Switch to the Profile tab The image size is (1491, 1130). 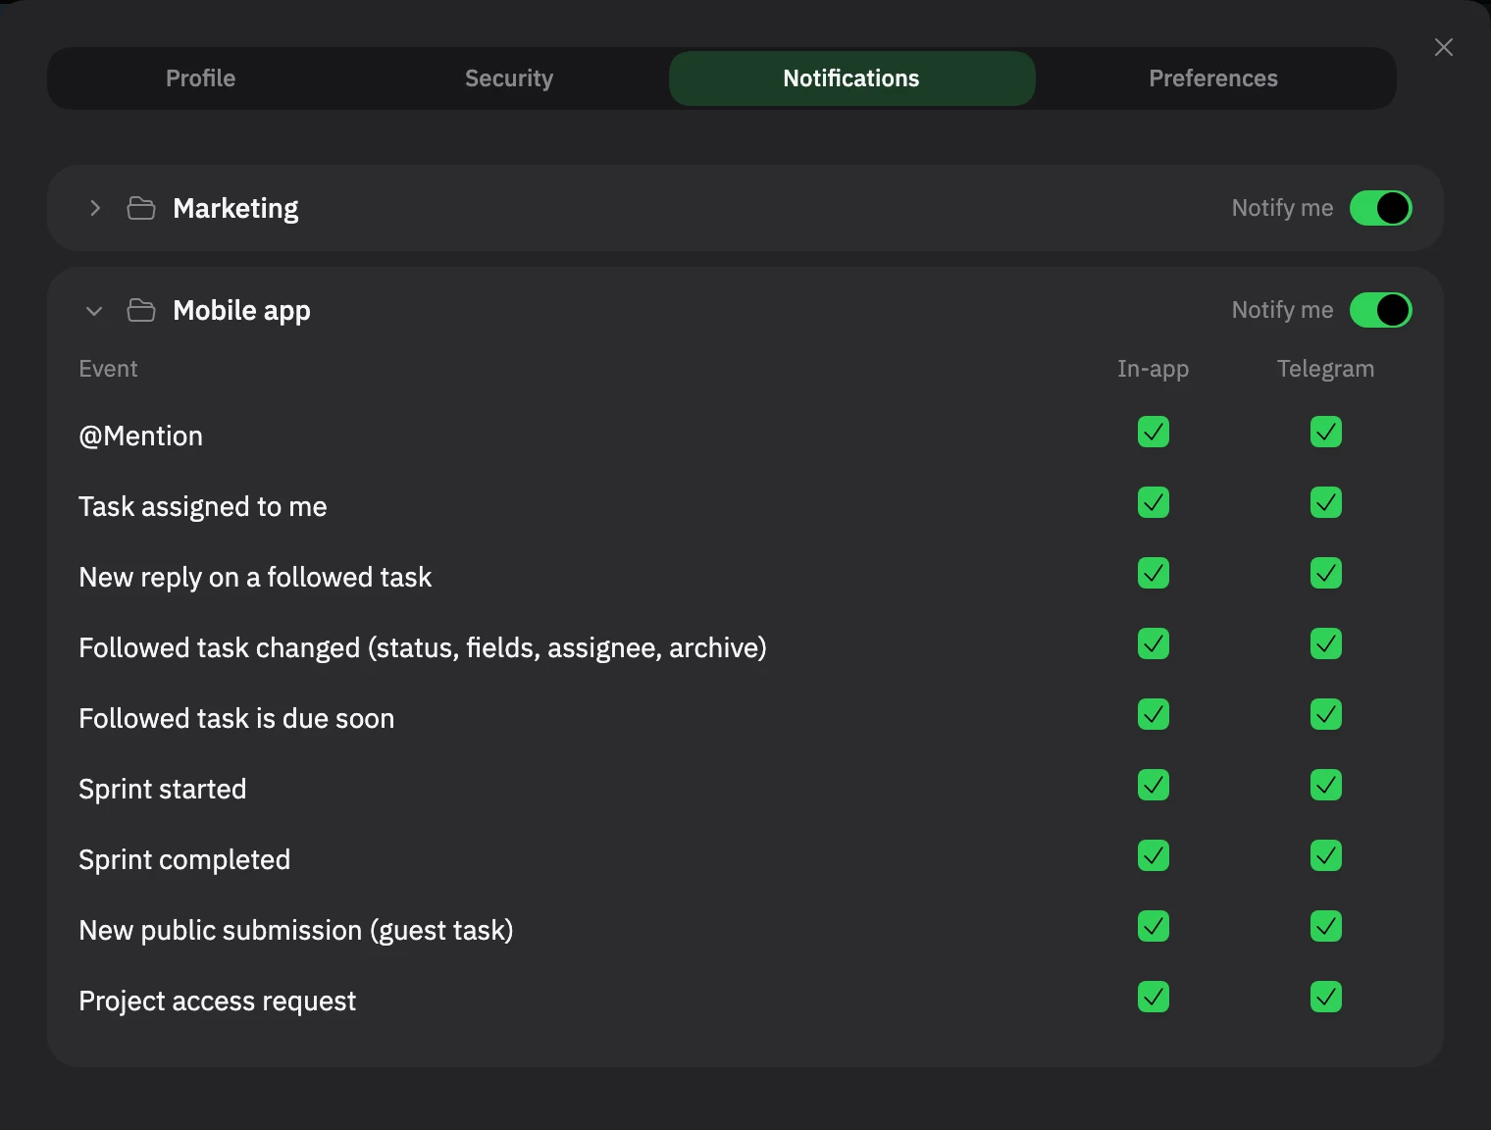click(x=201, y=78)
